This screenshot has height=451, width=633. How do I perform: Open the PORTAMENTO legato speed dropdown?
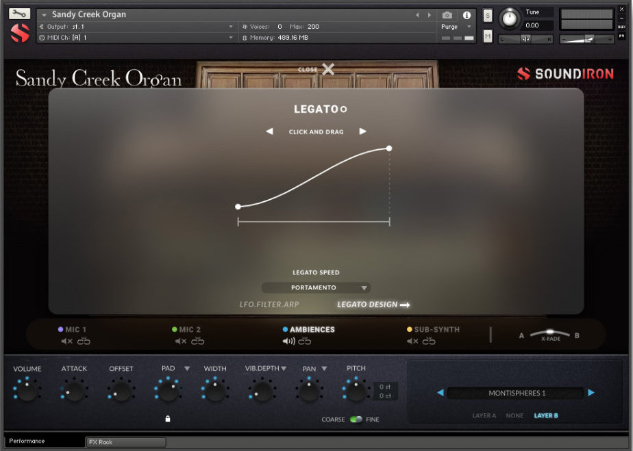click(316, 287)
